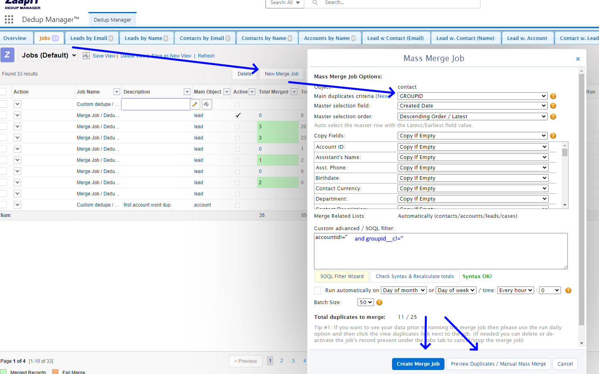Image resolution: width=599 pixels, height=374 pixels.
Task: Click the Refresh link
Action: tap(206, 56)
